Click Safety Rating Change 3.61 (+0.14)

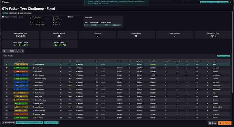click(x=21, y=45)
